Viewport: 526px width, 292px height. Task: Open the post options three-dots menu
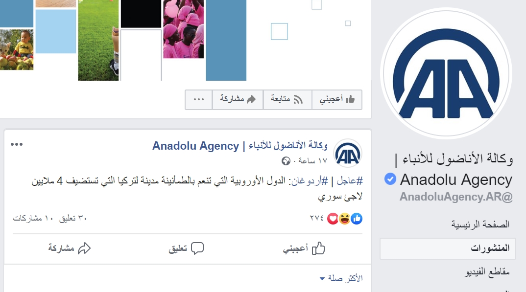[x=17, y=144]
